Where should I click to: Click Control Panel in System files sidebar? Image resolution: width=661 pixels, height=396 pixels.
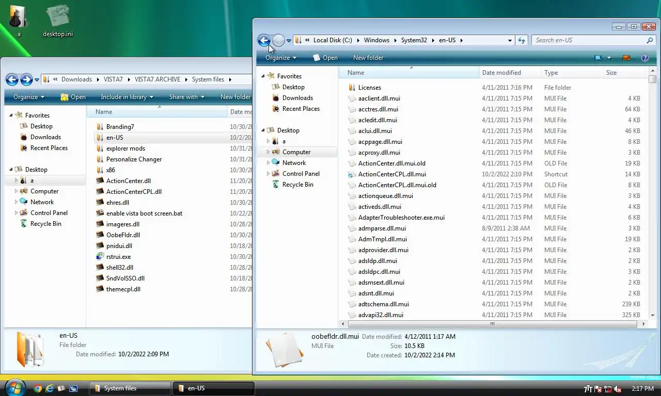coord(49,213)
